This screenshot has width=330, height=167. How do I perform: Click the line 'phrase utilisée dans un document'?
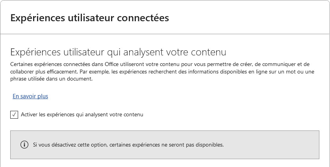tap(51, 79)
